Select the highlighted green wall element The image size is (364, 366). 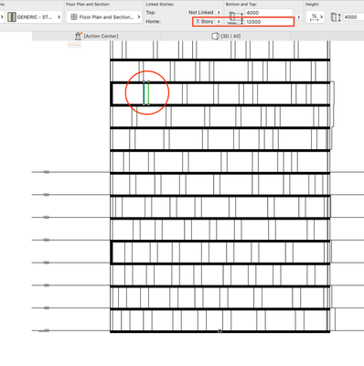pos(146,93)
